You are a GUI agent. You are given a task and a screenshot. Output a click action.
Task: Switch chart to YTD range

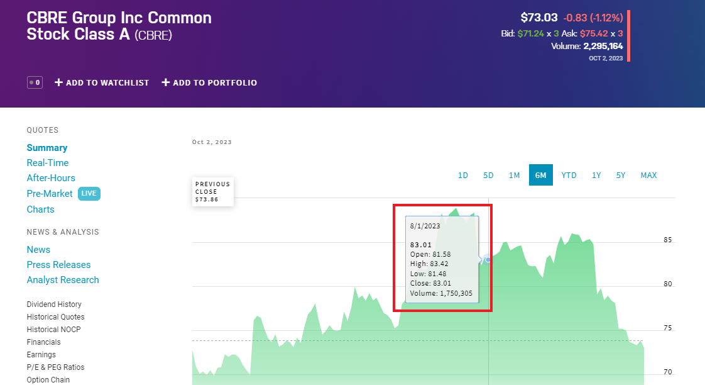pos(569,175)
